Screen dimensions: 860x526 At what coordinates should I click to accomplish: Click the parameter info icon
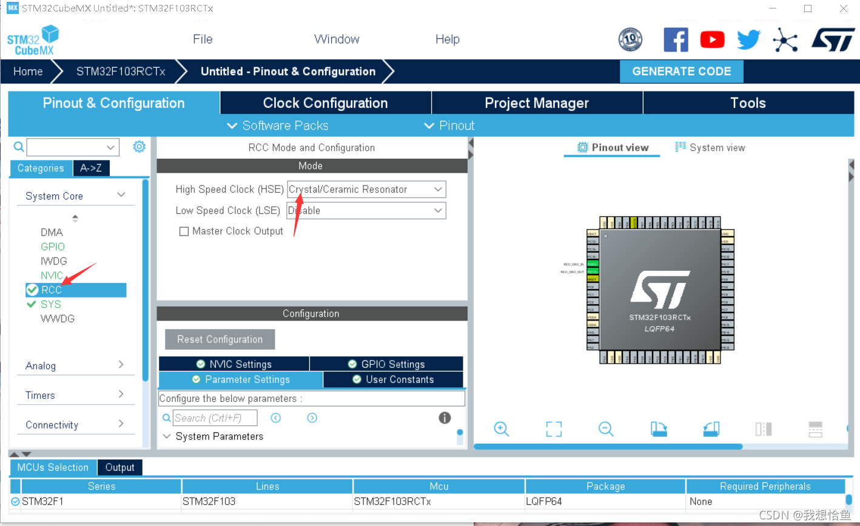[x=445, y=418]
